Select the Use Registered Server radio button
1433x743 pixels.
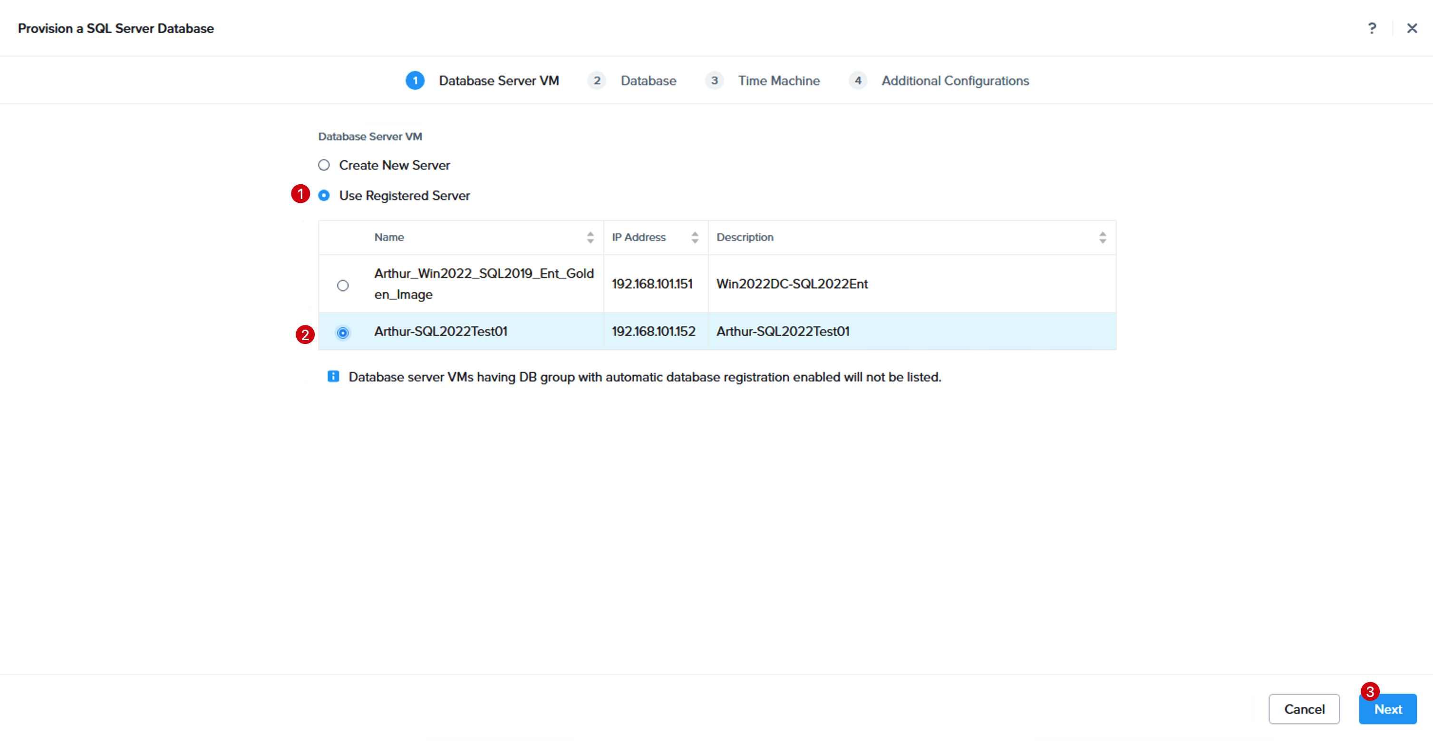click(324, 196)
